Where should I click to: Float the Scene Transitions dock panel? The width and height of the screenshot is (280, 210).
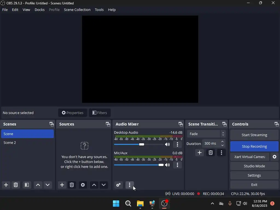[x=224, y=124]
